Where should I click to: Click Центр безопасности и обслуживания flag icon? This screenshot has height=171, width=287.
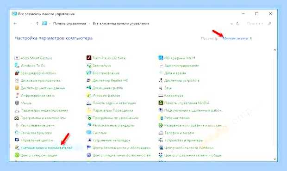pos(89,148)
